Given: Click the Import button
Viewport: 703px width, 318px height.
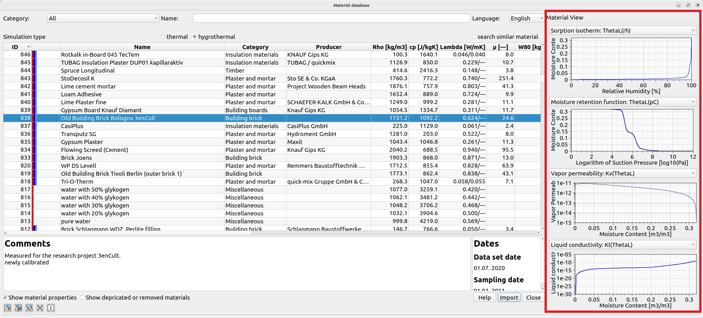Looking at the screenshot, I should tap(509, 297).
